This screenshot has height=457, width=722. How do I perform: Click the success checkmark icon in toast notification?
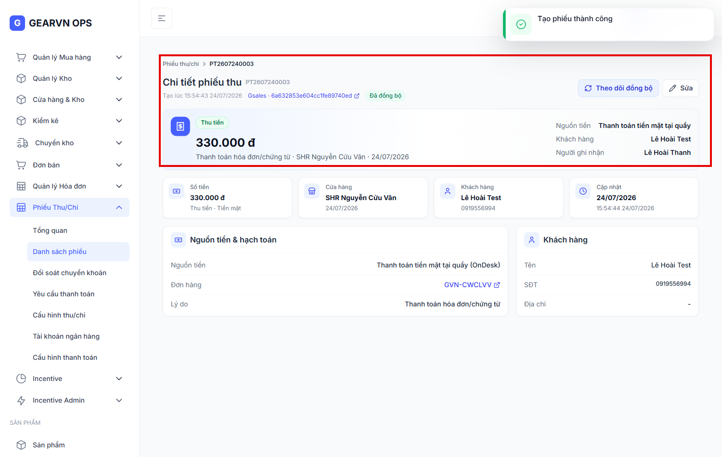(521, 24)
